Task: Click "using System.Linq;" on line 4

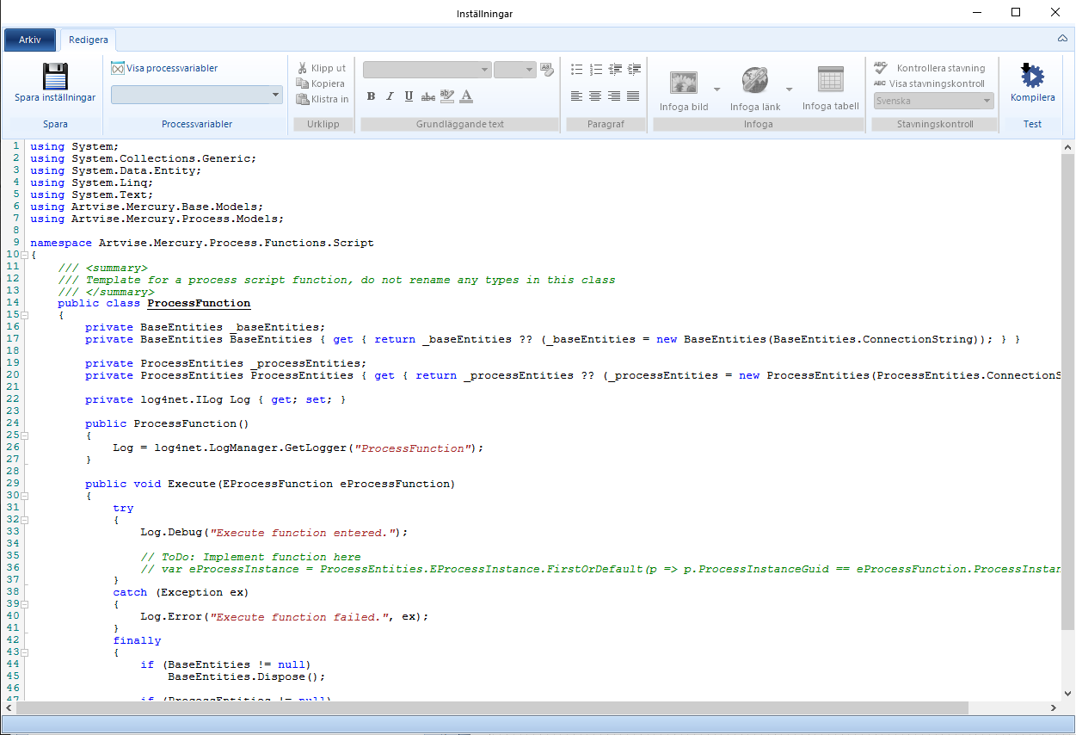Action: click(x=92, y=182)
